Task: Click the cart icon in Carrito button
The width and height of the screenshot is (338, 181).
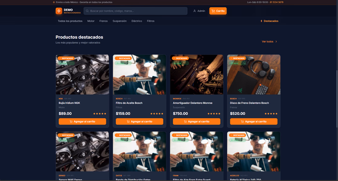Action: (213, 11)
